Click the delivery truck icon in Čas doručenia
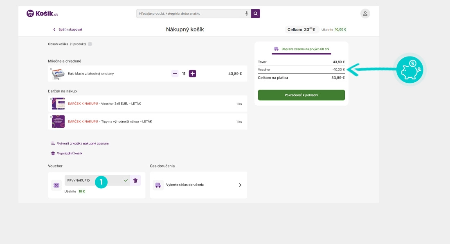450x244 pixels. click(158, 185)
